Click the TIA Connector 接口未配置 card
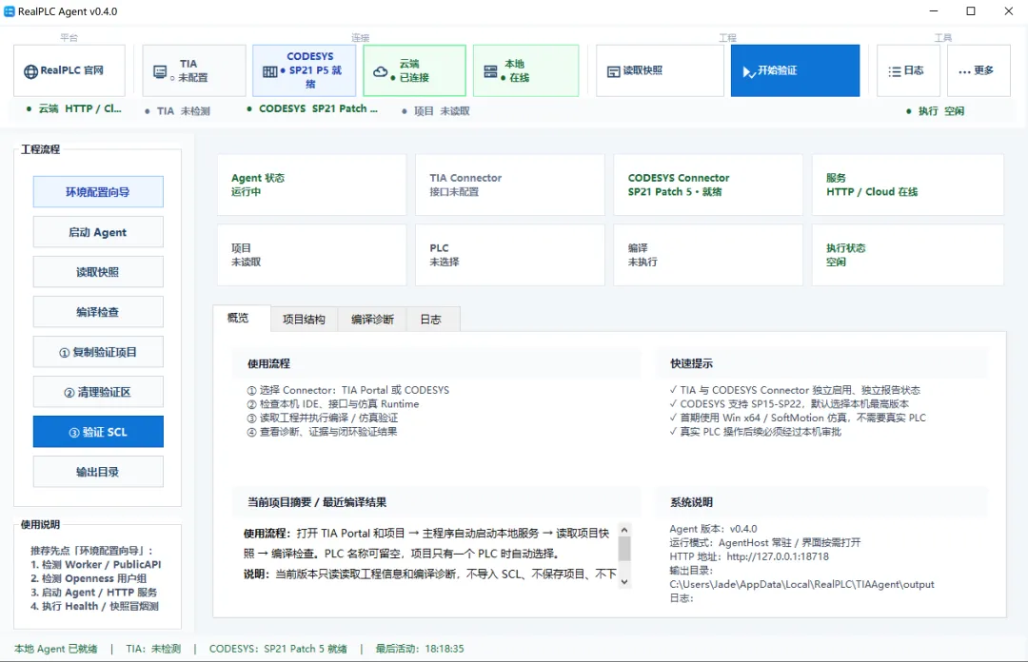Screen dimensions: 1028x662 click(x=510, y=185)
